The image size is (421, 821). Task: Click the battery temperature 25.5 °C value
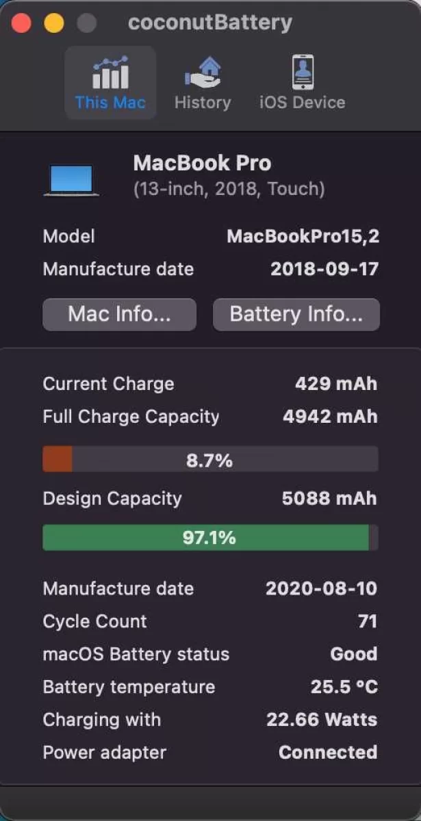coord(344,687)
